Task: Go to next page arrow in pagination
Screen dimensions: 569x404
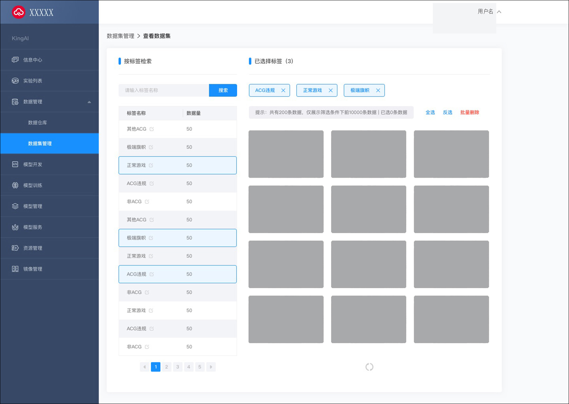Action: point(211,367)
